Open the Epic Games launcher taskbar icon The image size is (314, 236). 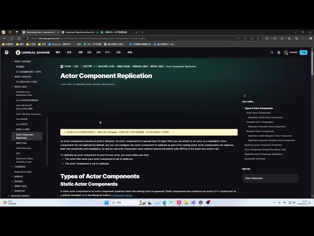coord(201,203)
